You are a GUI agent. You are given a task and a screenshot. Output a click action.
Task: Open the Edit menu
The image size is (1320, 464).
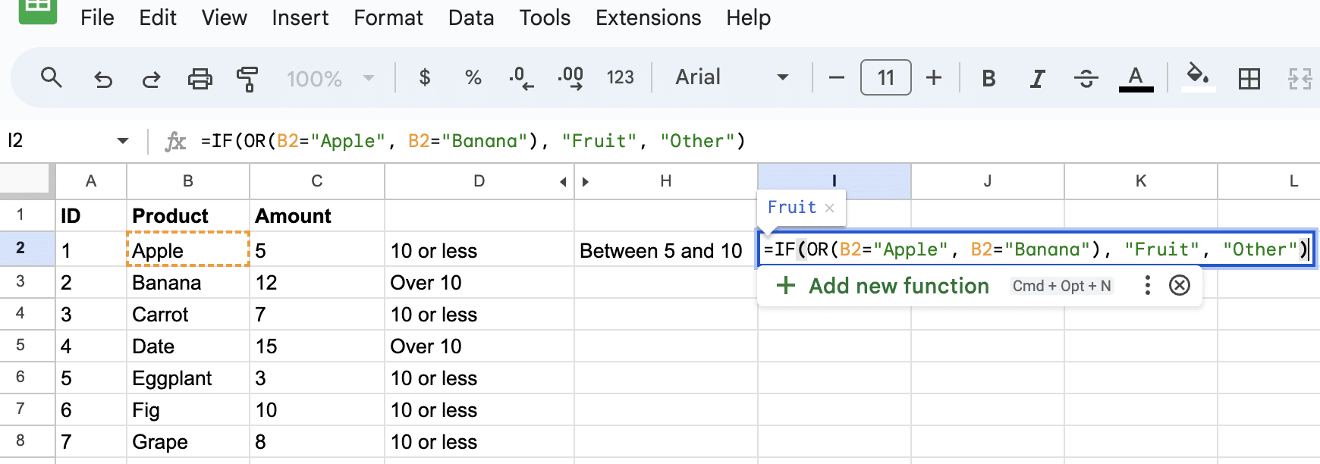[158, 17]
